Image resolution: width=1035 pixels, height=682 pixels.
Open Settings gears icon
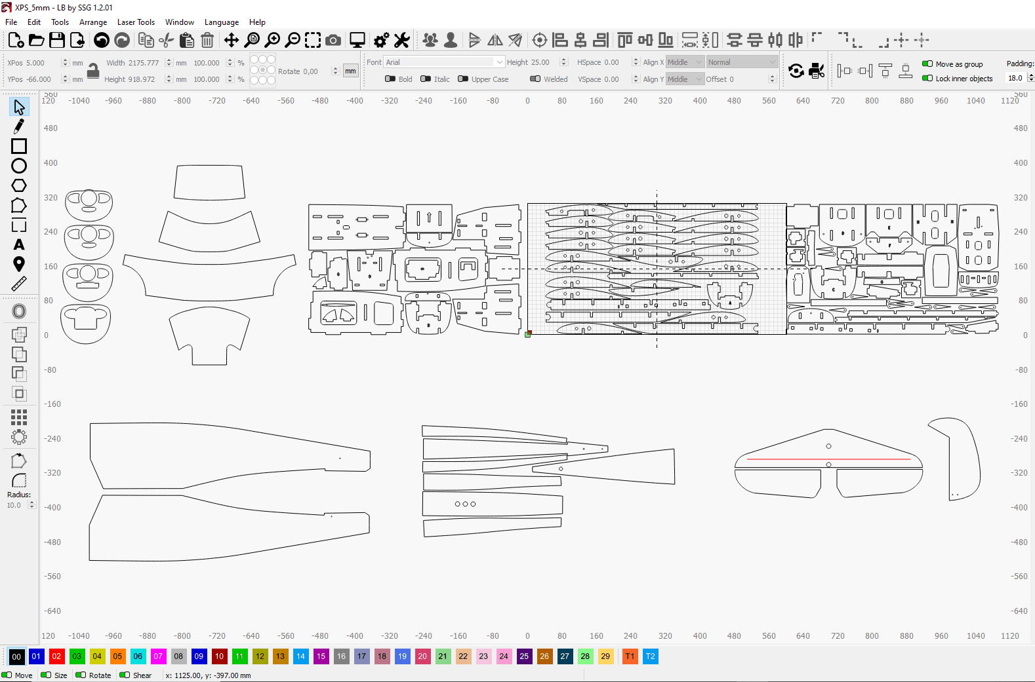(381, 41)
